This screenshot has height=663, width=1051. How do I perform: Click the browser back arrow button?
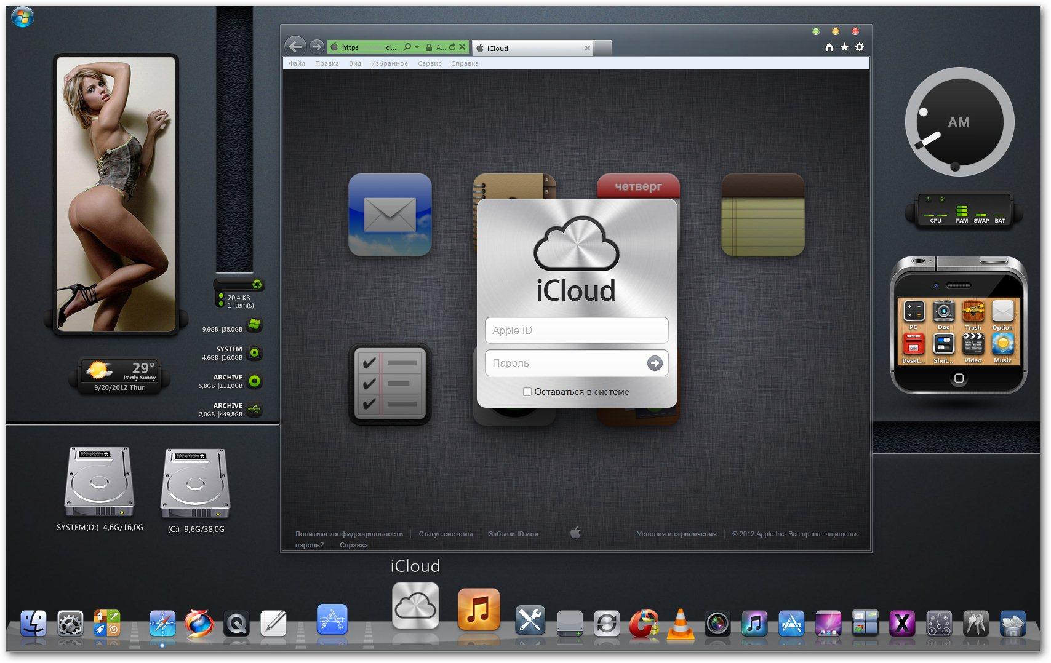296,47
